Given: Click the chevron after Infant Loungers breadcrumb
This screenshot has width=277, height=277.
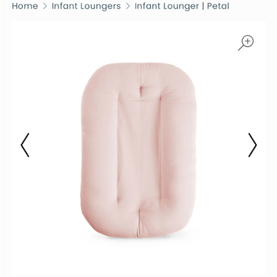Looking at the screenshot, I should [x=127, y=6].
